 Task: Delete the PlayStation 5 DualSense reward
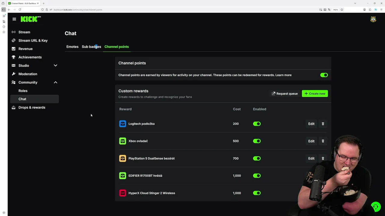[x=323, y=158]
